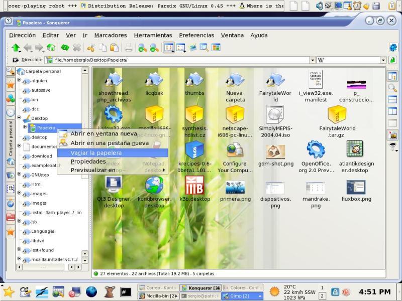Open the Marcadores menu
The height and width of the screenshot is (301, 402).
click(x=111, y=35)
